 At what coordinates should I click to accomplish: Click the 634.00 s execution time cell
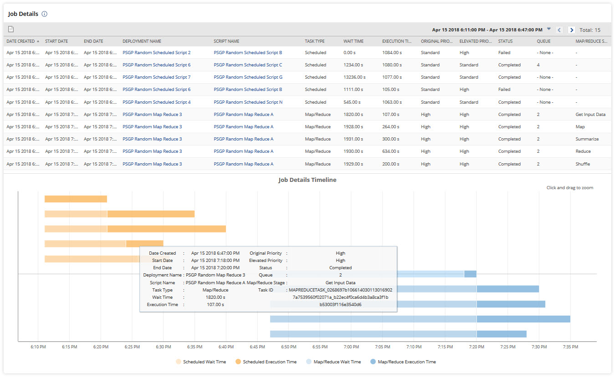(x=391, y=151)
